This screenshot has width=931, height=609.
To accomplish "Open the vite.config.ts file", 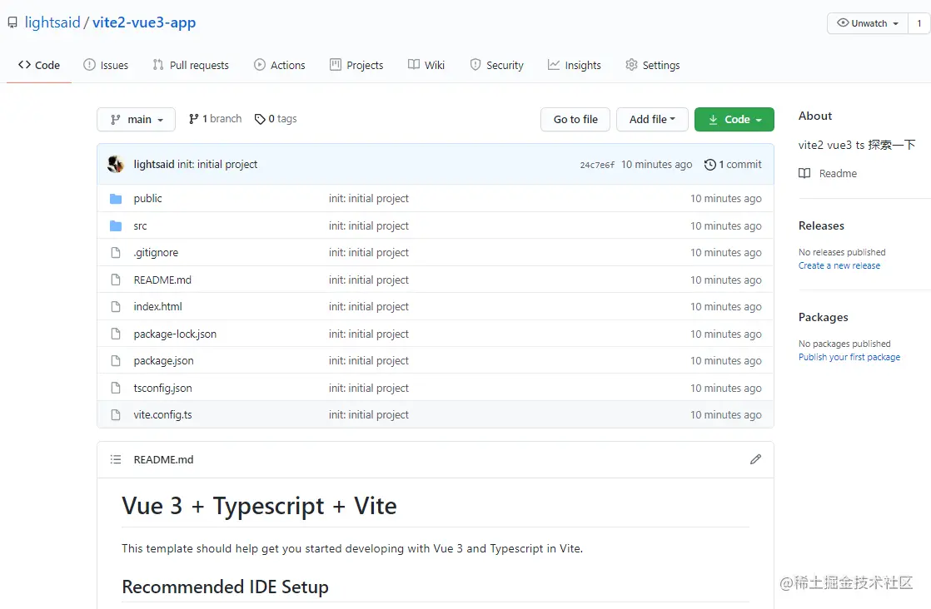I will click(162, 414).
